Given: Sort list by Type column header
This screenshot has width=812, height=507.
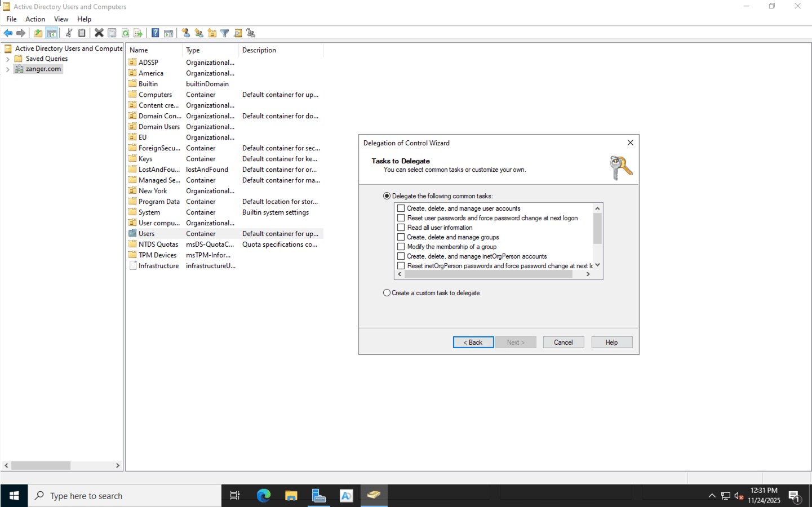Looking at the screenshot, I should (x=211, y=50).
